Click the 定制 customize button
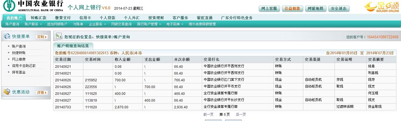The height and width of the screenshot is (121, 401). (42, 37)
